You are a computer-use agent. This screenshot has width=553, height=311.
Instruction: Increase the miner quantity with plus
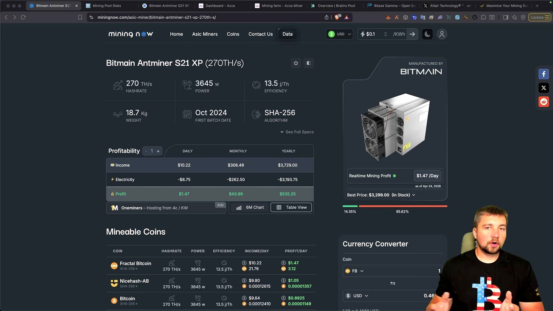click(158, 151)
